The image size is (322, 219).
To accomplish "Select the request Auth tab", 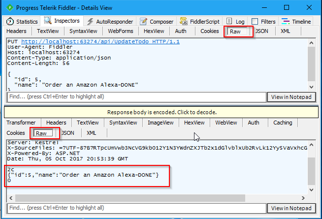I will click(x=181, y=31).
